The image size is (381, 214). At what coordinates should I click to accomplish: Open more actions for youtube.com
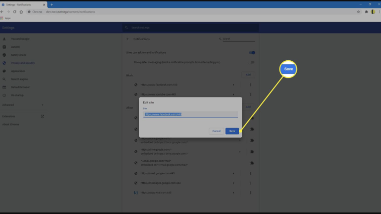250,94
